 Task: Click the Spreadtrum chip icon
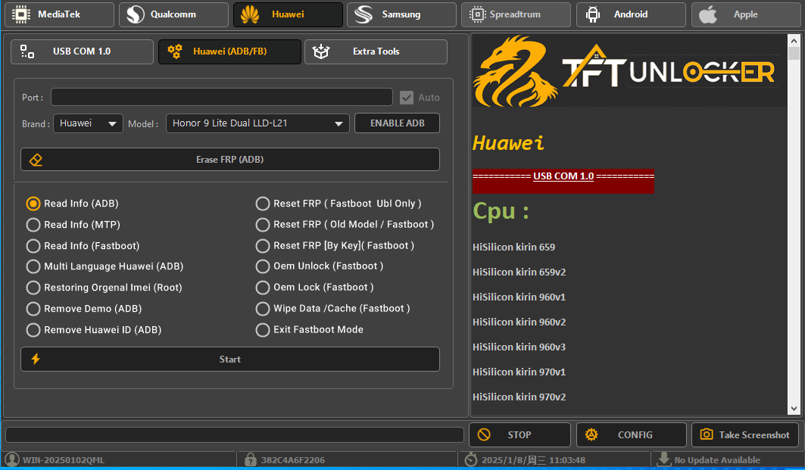click(477, 14)
